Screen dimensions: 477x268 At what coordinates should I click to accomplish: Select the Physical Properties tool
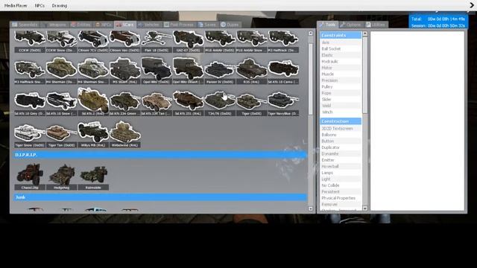click(341, 198)
